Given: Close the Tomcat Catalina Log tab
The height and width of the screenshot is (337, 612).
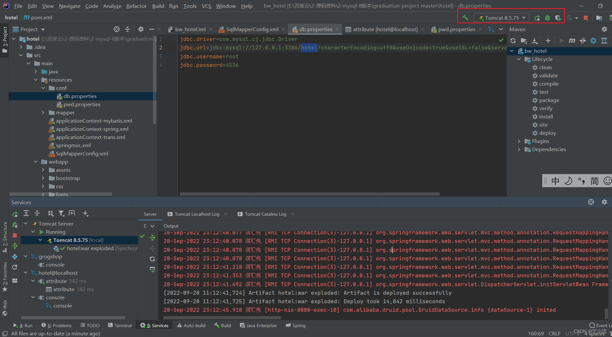Looking at the screenshot, I should pyautogui.click(x=293, y=214).
